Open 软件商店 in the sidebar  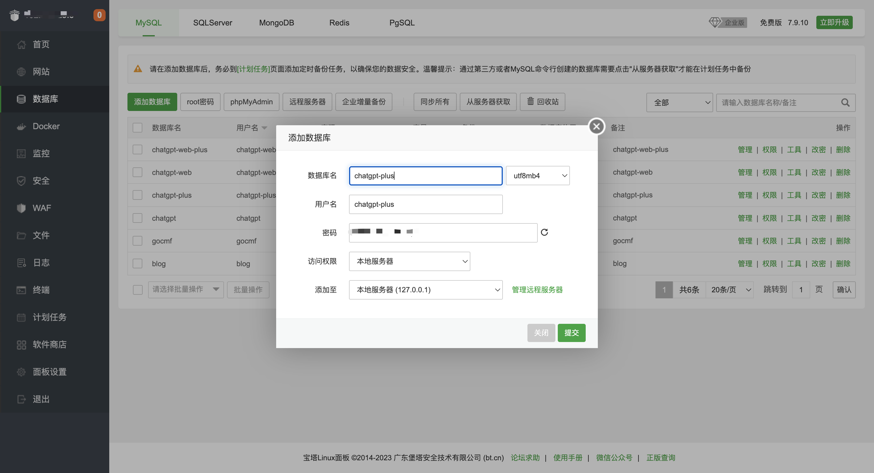point(49,344)
